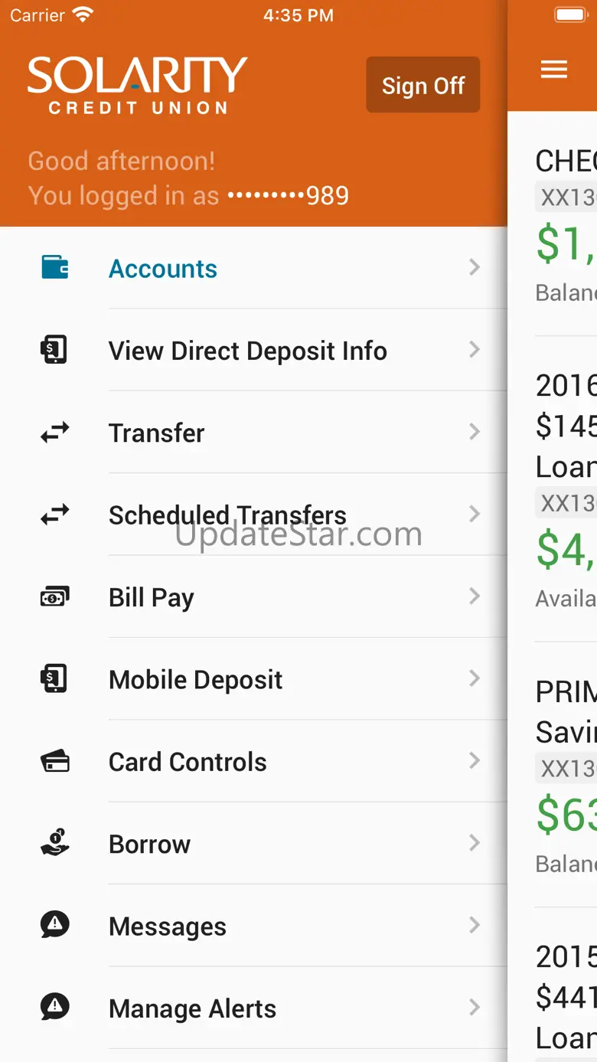Click the Transfer arrows icon
Viewport: 597px width, 1062px height.
(54, 433)
